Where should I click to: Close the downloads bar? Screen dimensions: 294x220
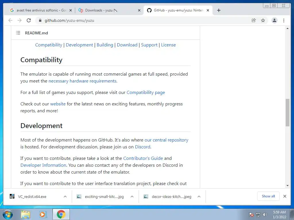click(285, 196)
